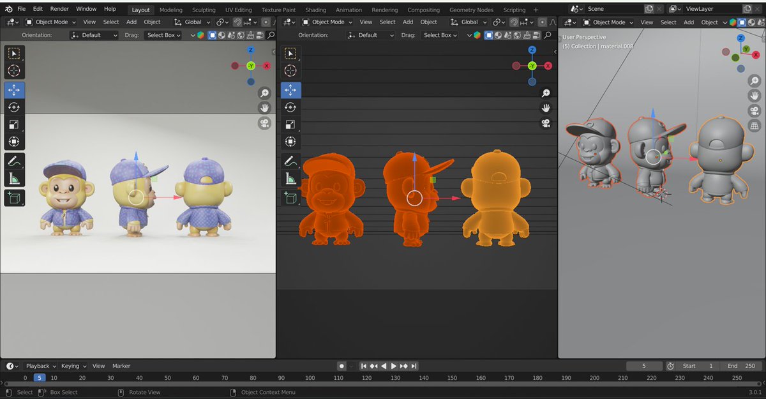This screenshot has height=399, width=766.
Task: Toggle proportional editing in left viewport header
Action: [x=266, y=22]
